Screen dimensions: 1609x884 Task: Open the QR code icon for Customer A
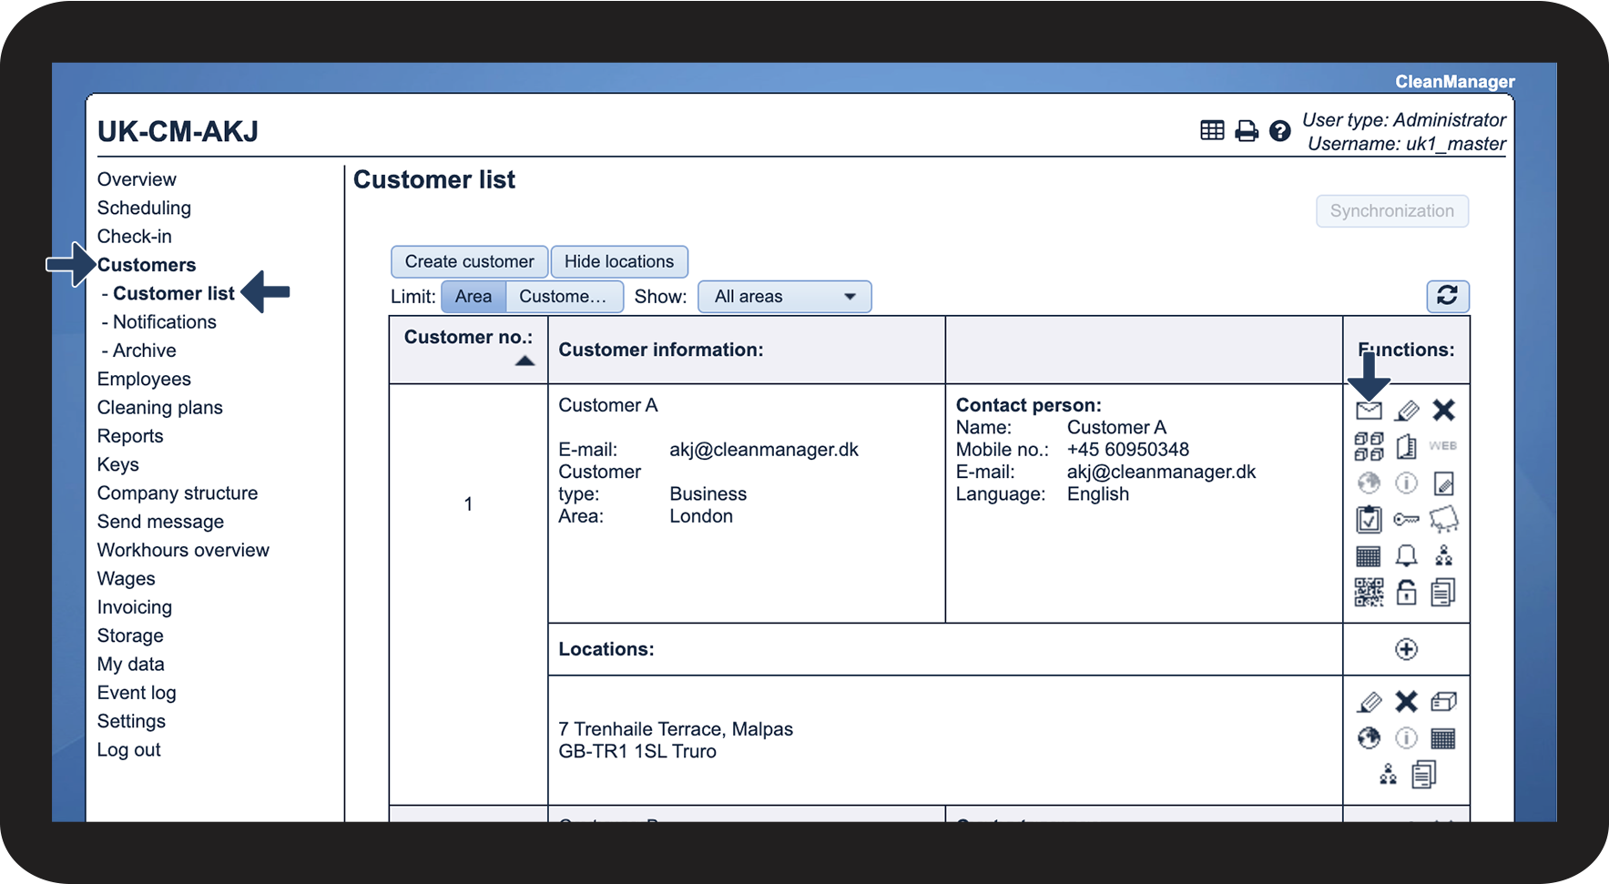[x=1369, y=593]
